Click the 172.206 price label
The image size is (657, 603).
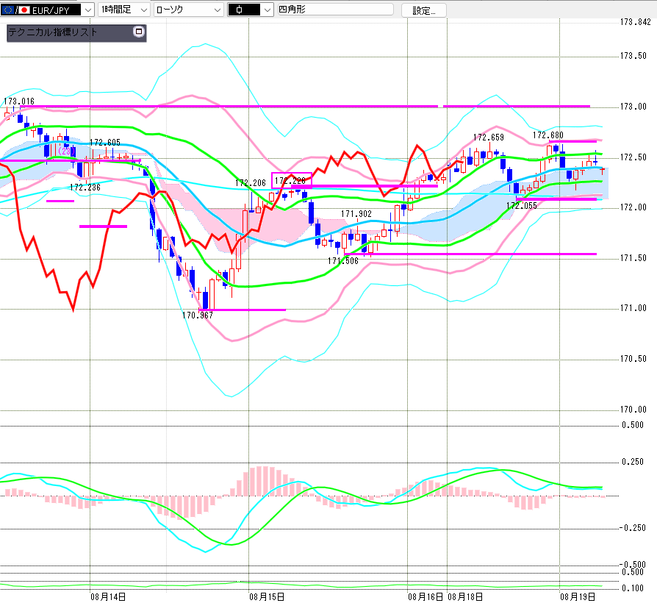tap(251, 183)
